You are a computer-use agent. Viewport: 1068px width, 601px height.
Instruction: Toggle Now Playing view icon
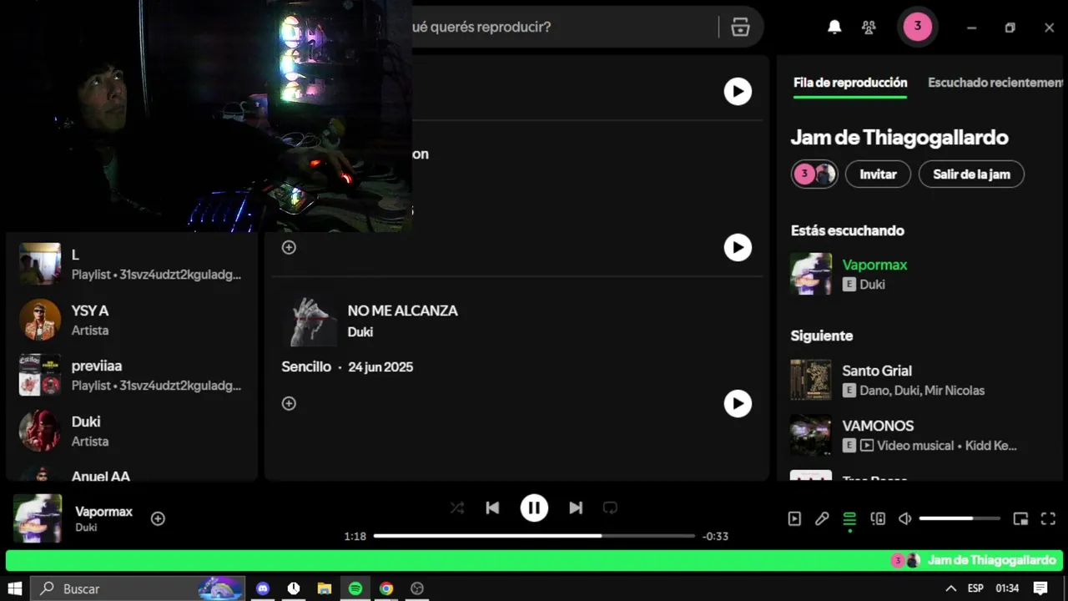794,518
